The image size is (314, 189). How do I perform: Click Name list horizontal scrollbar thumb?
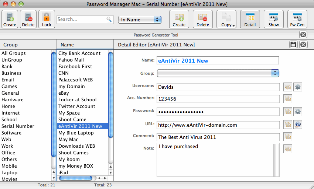(75, 178)
